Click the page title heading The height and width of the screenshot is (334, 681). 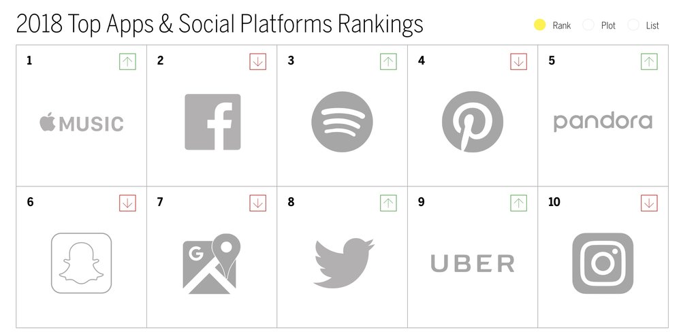click(x=220, y=24)
